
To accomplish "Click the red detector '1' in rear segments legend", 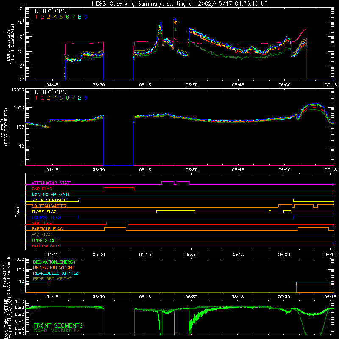I will click(36, 98).
